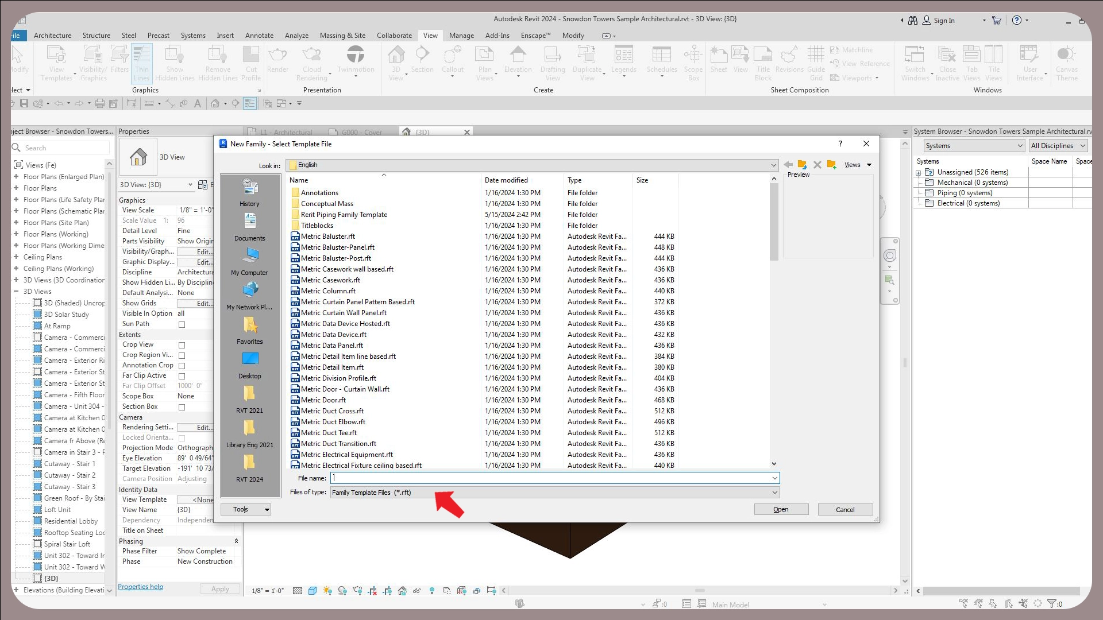Open the Properties help link
The width and height of the screenshot is (1103, 620).
(x=140, y=587)
